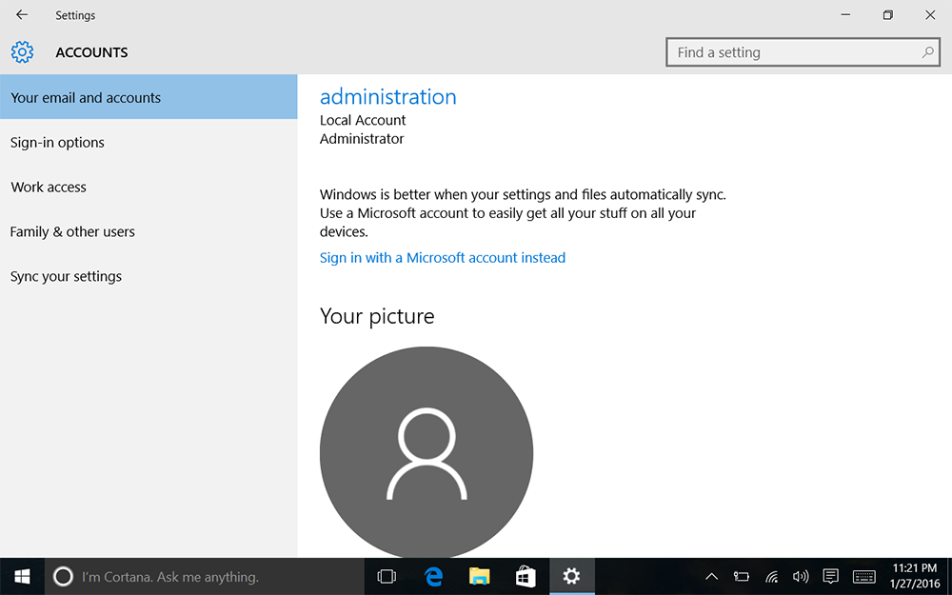The height and width of the screenshot is (595, 952).
Task: Open Sign-in options section
Action: 149,142
